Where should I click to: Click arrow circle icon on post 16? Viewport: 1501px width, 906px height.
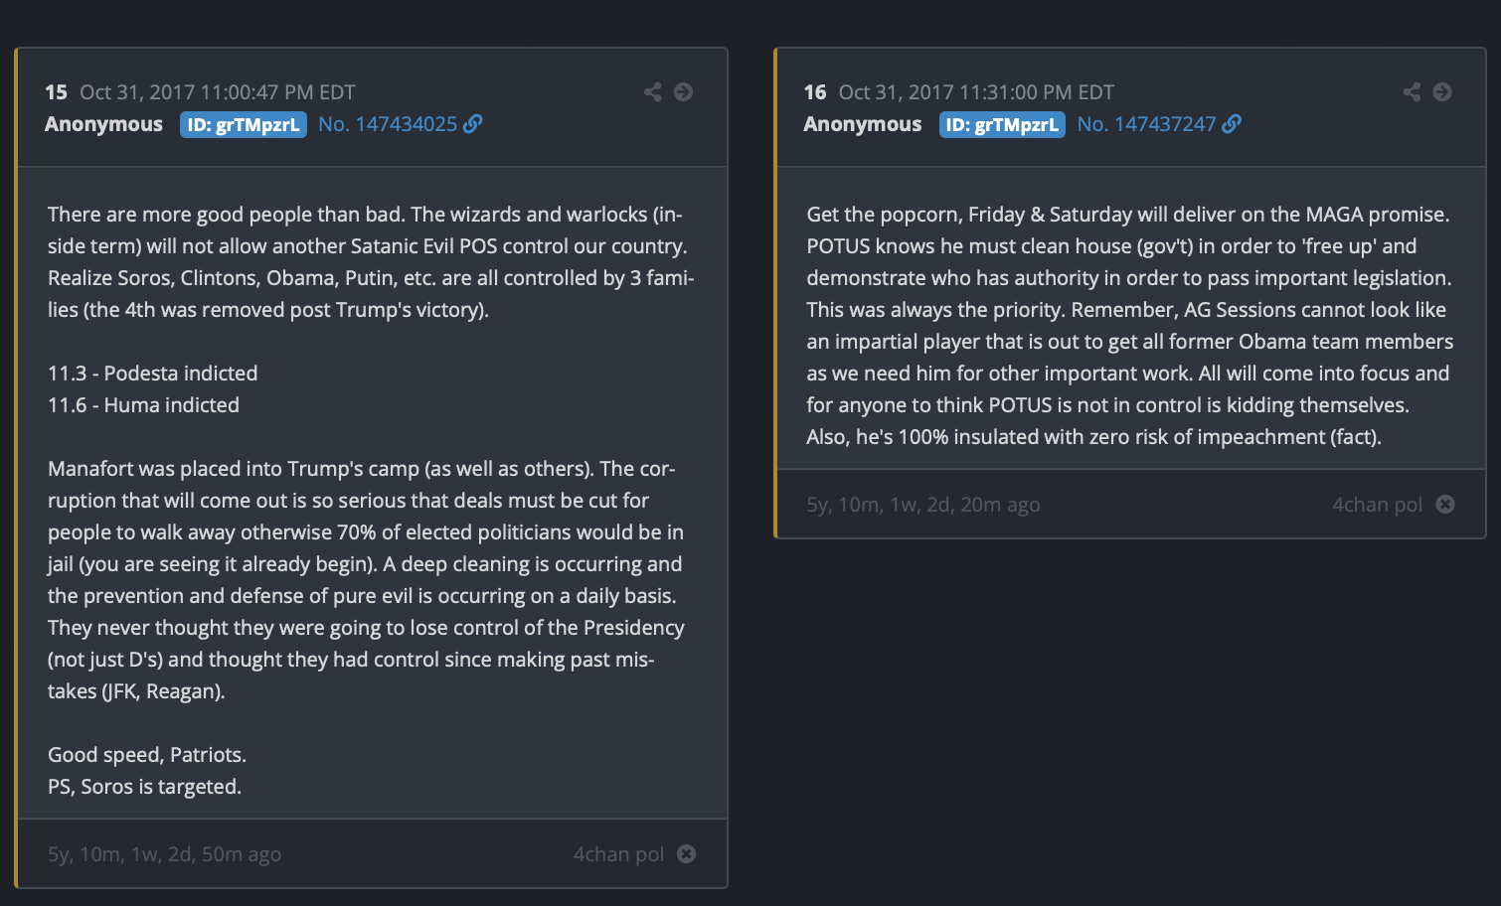click(x=1442, y=91)
